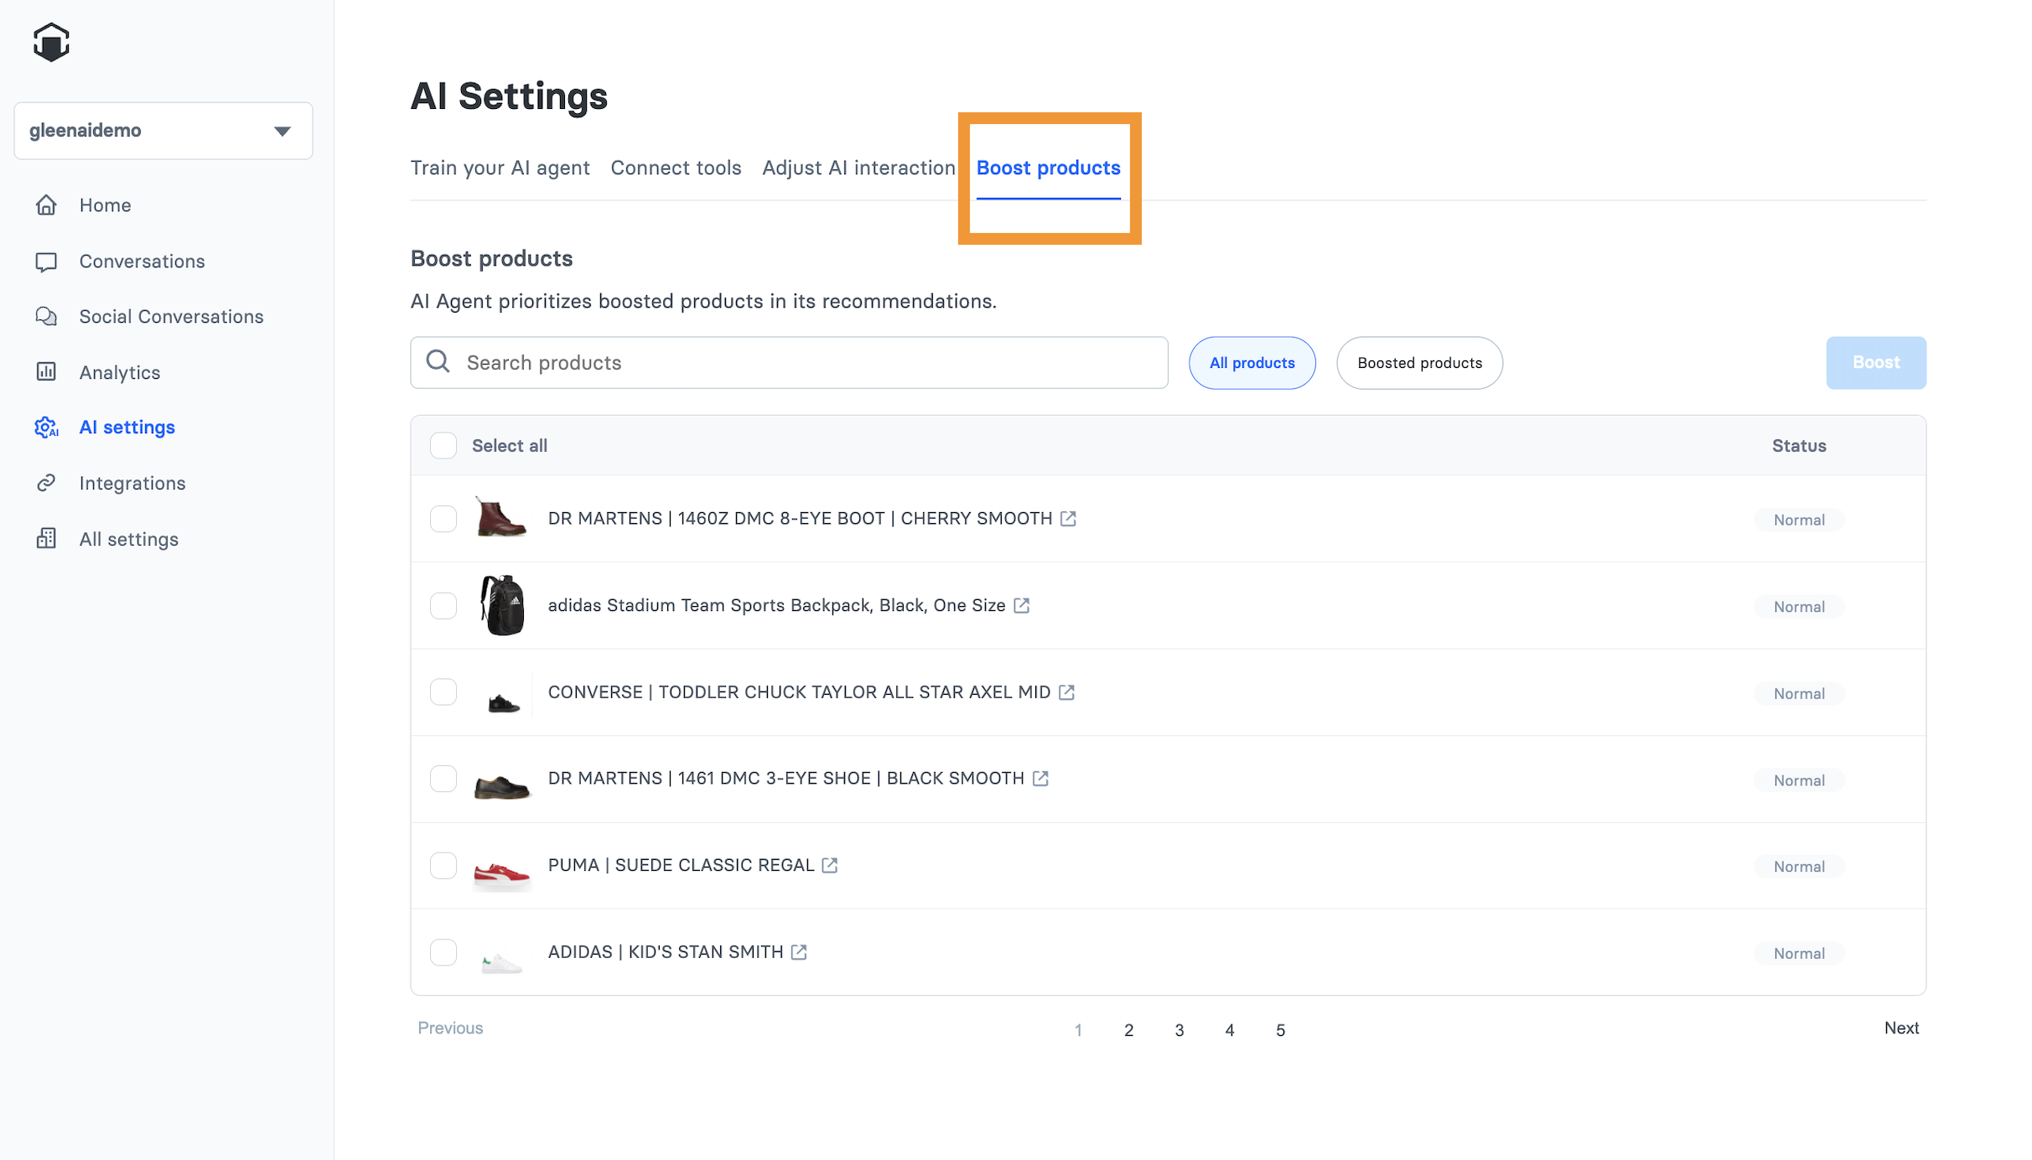Click the search magnifier icon
This screenshot has height=1160, width=2032.
pos(438,360)
